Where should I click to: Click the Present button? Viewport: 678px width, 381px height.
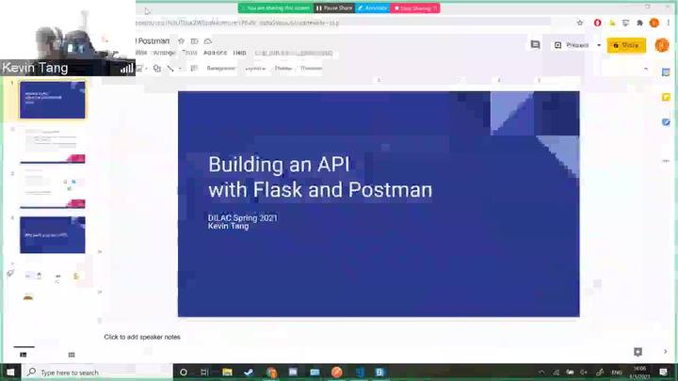(573, 45)
